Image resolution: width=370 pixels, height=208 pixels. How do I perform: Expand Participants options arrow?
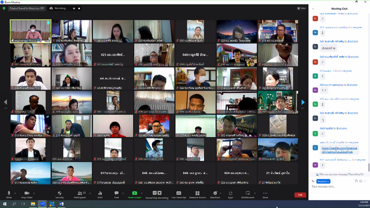tap(90, 193)
